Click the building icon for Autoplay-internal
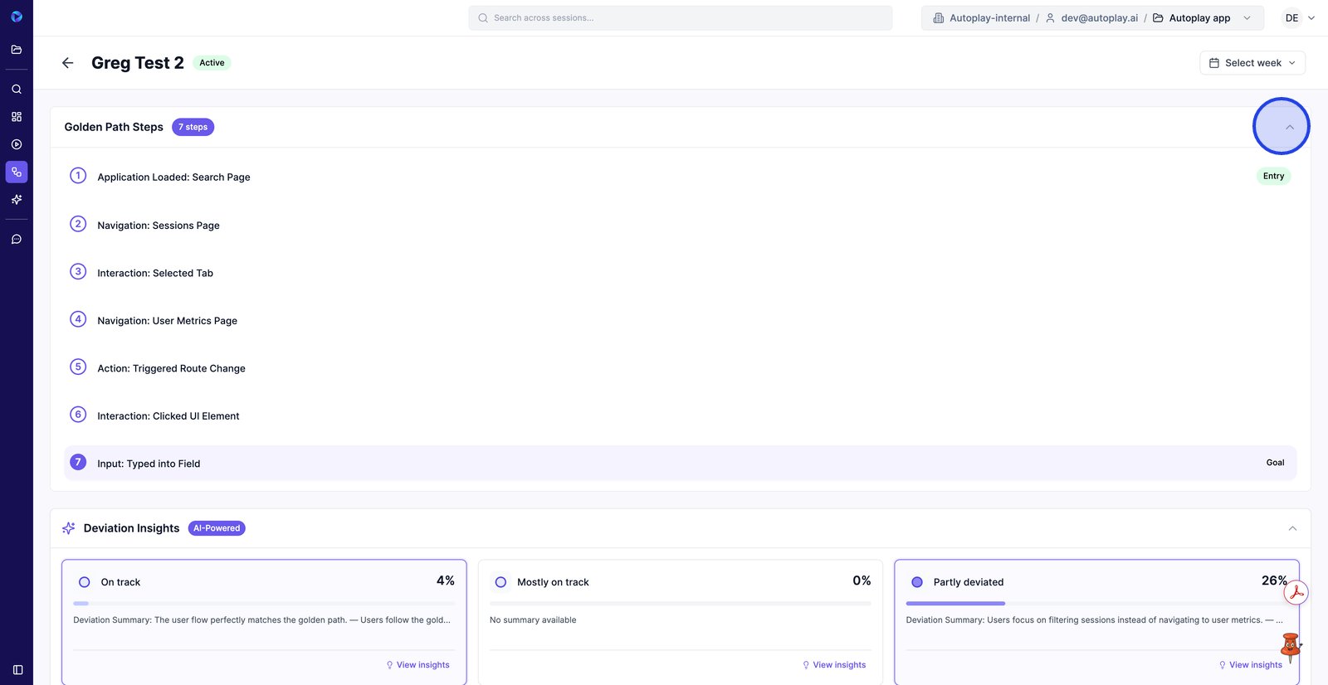This screenshot has height=685, width=1328. [x=939, y=18]
